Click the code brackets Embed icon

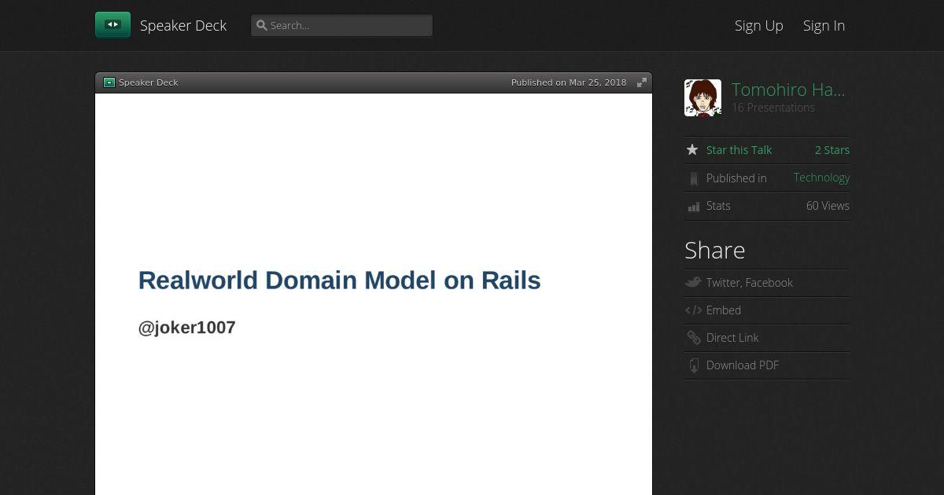(x=693, y=310)
